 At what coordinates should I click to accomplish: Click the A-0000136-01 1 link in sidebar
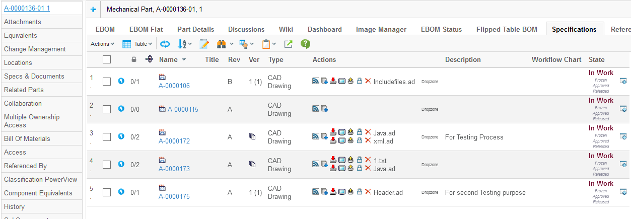pos(27,8)
